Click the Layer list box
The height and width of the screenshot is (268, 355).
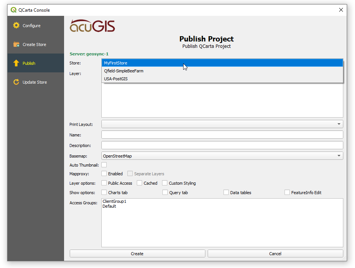point(222,100)
